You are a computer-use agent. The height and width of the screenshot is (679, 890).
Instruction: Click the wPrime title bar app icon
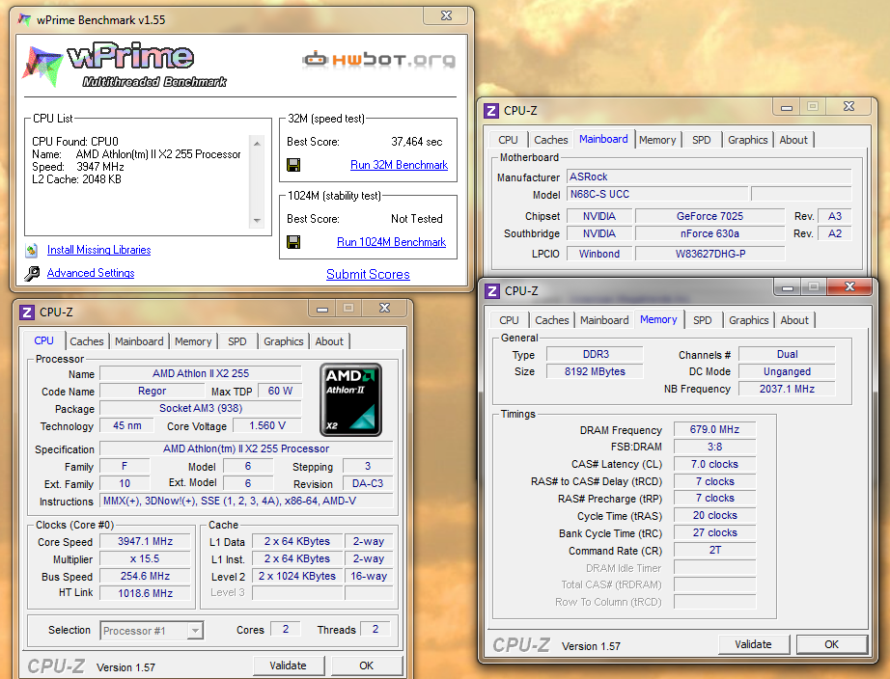click(24, 20)
